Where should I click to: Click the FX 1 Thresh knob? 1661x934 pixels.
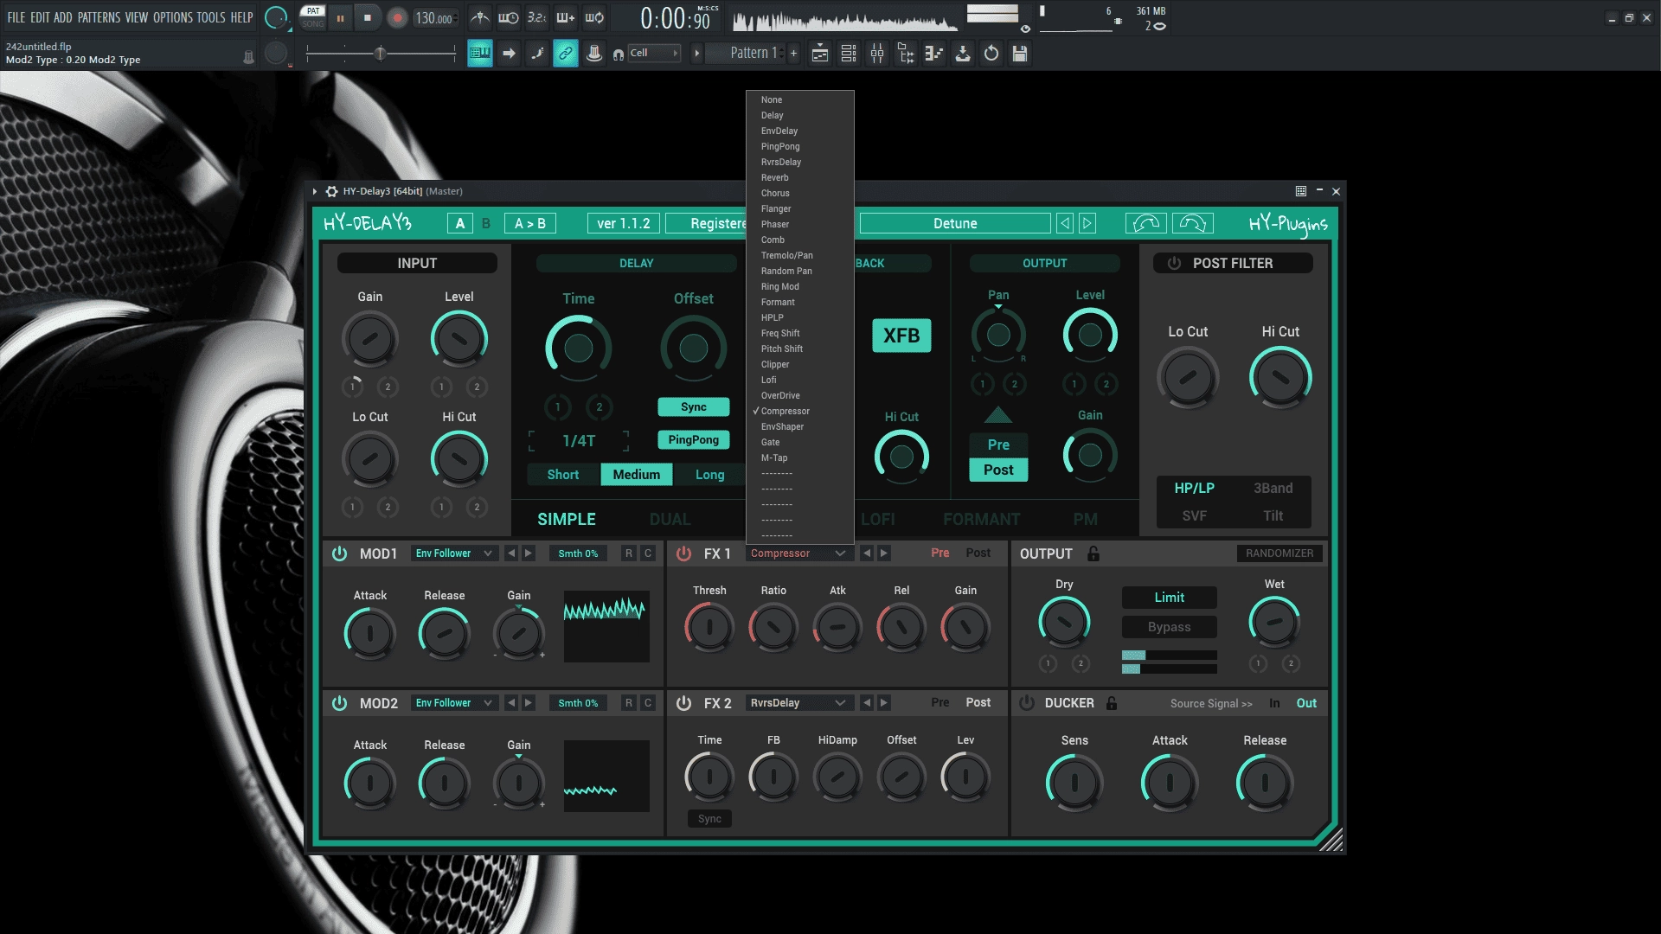pos(709,628)
